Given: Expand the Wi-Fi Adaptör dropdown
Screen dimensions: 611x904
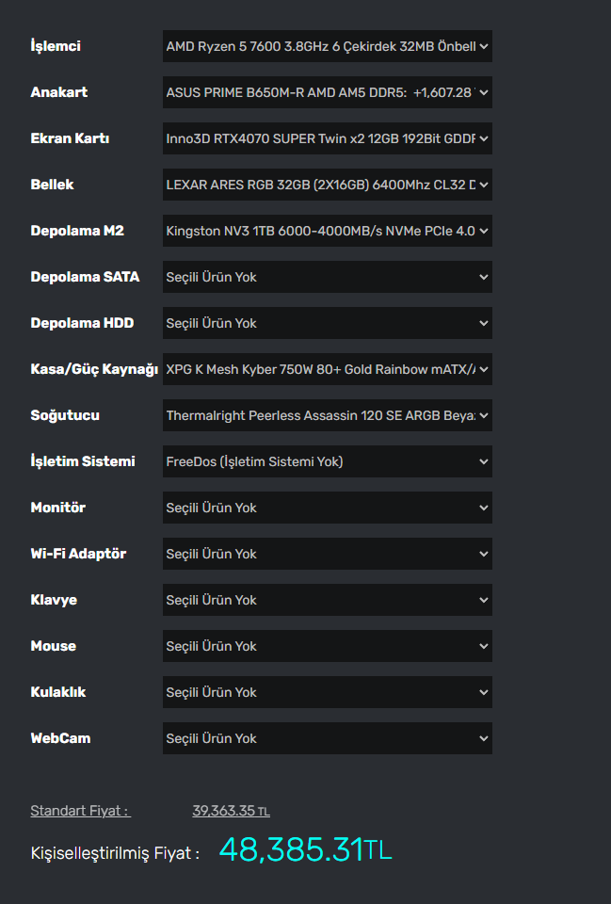Looking at the screenshot, I should click(327, 554).
